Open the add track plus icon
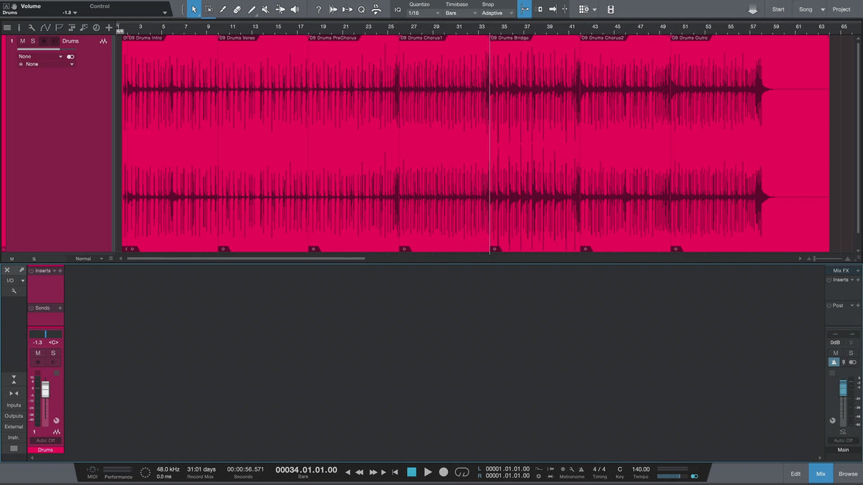 (x=109, y=27)
